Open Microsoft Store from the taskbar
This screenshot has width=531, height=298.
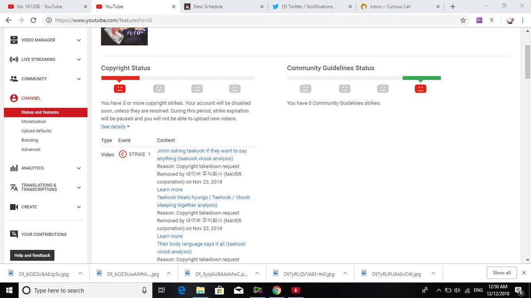[x=219, y=290]
